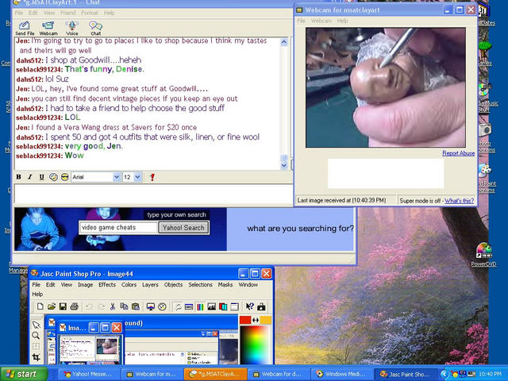Viewport: 508px width, 381px height.
Task: Open Colors menu in Paint Shop Pro
Action: 129,284
